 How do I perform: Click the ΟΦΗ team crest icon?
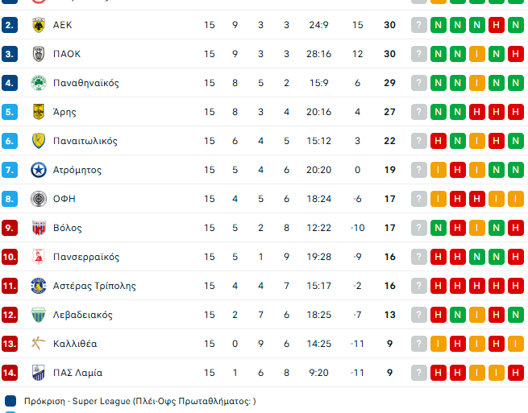point(38,199)
